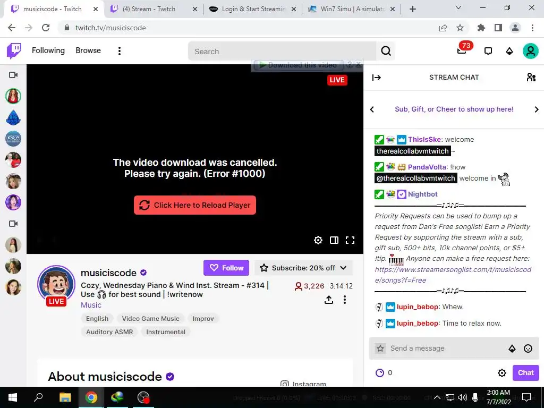
Task: Click the next arrow in the chat leaderboard
Action: click(x=537, y=109)
